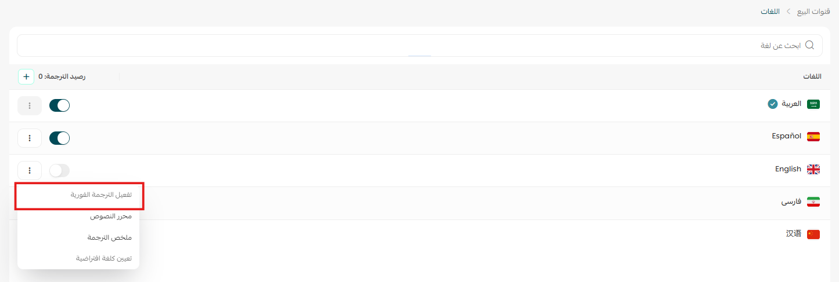Click the UK flag icon
Image resolution: width=839 pixels, height=282 pixels.
pyautogui.click(x=813, y=169)
